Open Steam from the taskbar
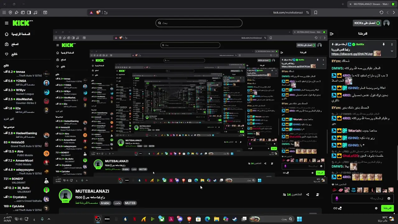Screen dimensions: 398x224 234,219
